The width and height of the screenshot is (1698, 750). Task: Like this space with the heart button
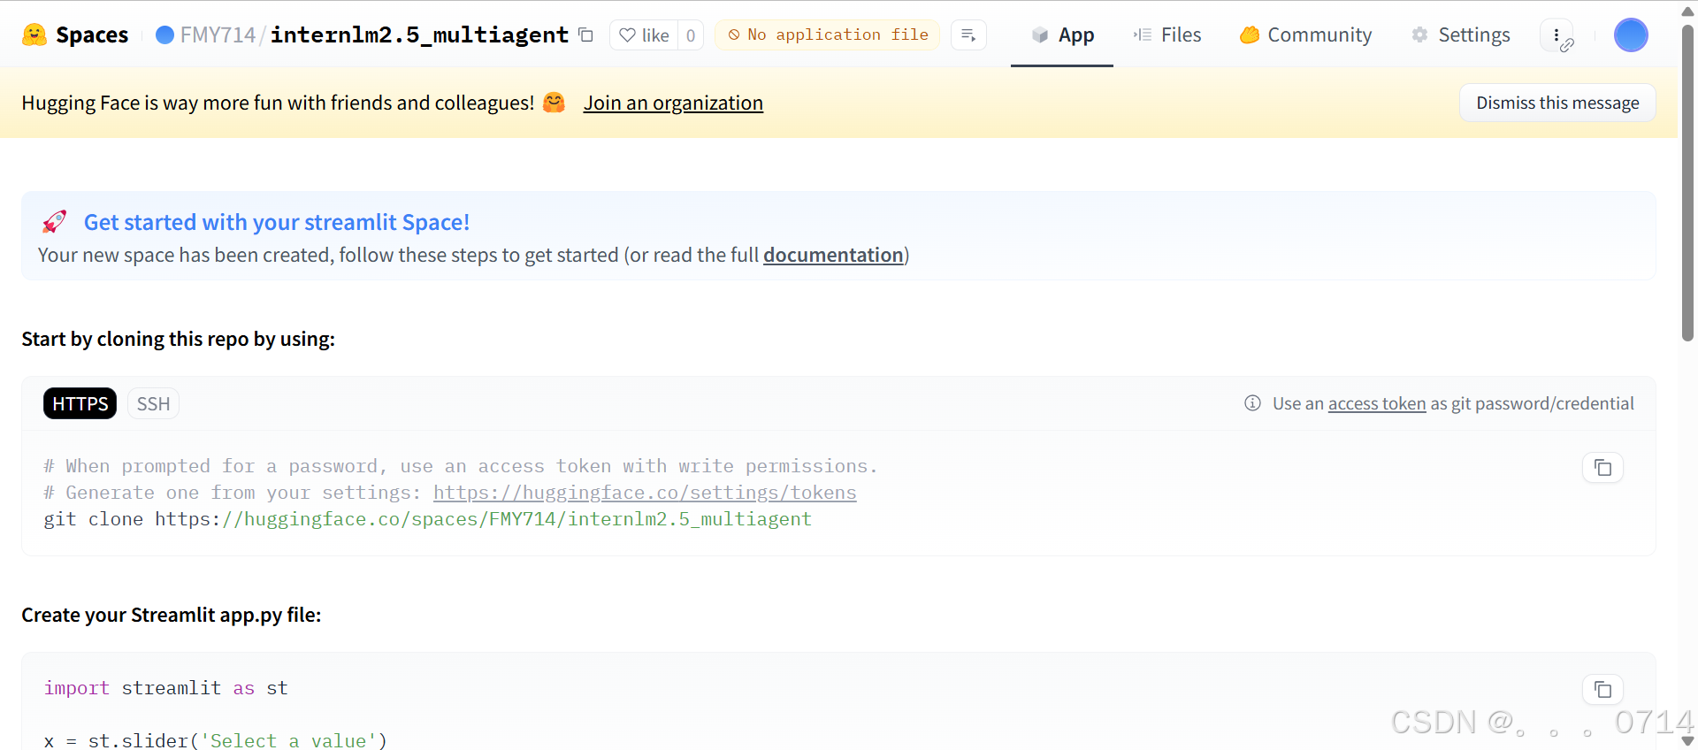(644, 35)
